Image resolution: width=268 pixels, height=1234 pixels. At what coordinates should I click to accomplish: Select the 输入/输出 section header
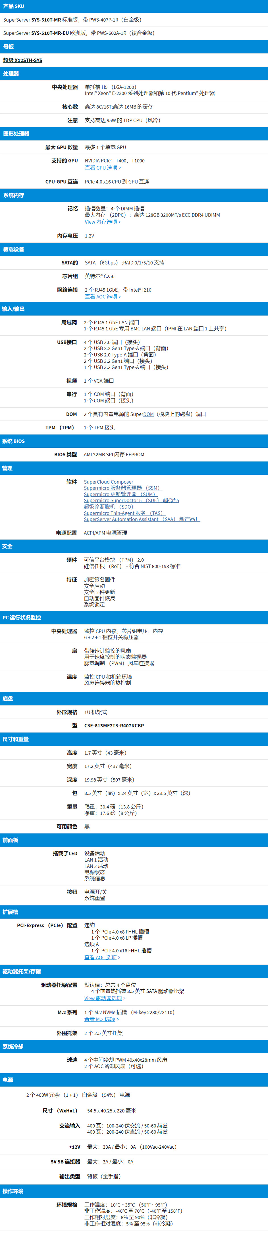tap(13, 309)
